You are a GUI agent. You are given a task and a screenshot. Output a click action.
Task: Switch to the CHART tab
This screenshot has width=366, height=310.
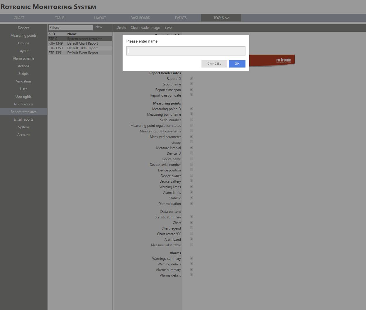click(19, 18)
